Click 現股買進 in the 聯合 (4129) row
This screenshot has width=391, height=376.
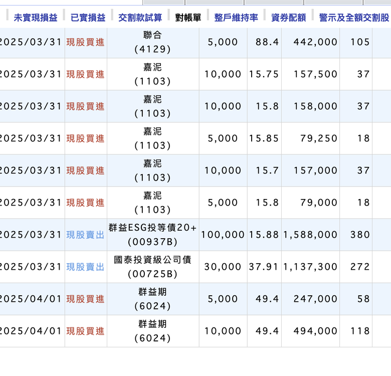[x=85, y=42]
